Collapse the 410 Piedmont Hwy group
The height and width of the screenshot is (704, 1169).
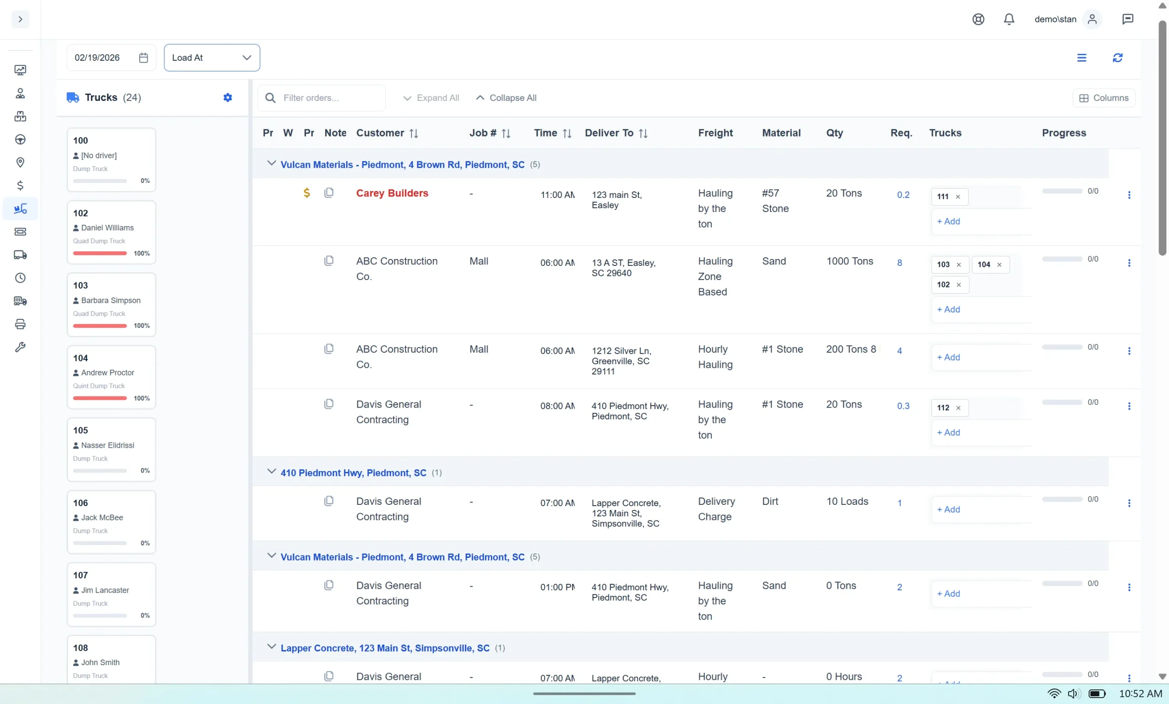coord(272,471)
